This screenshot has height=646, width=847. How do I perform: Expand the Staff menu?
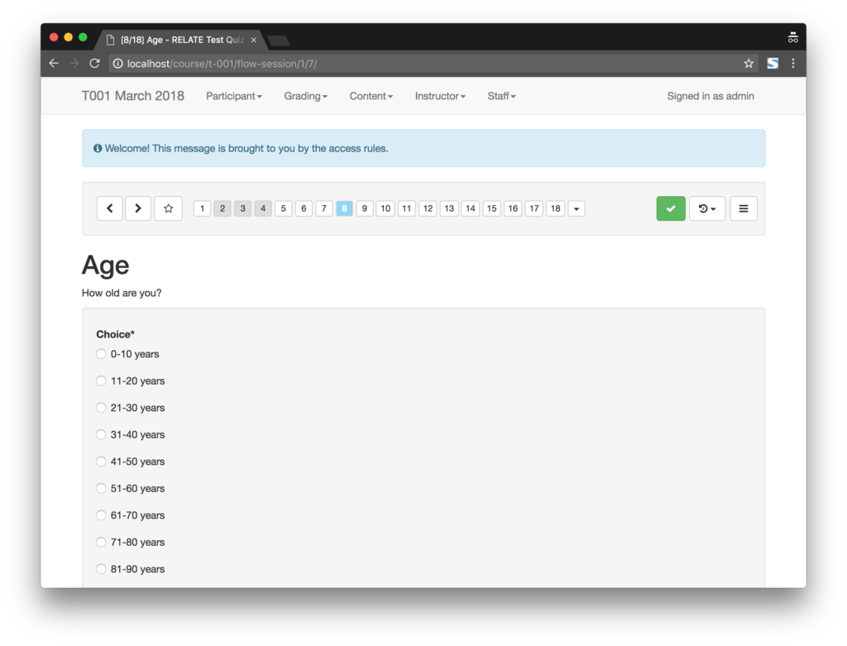(x=501, y=96)
